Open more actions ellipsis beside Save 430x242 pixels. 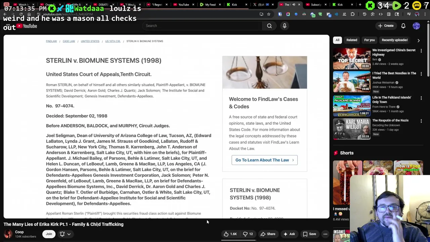tap(325, 234)
